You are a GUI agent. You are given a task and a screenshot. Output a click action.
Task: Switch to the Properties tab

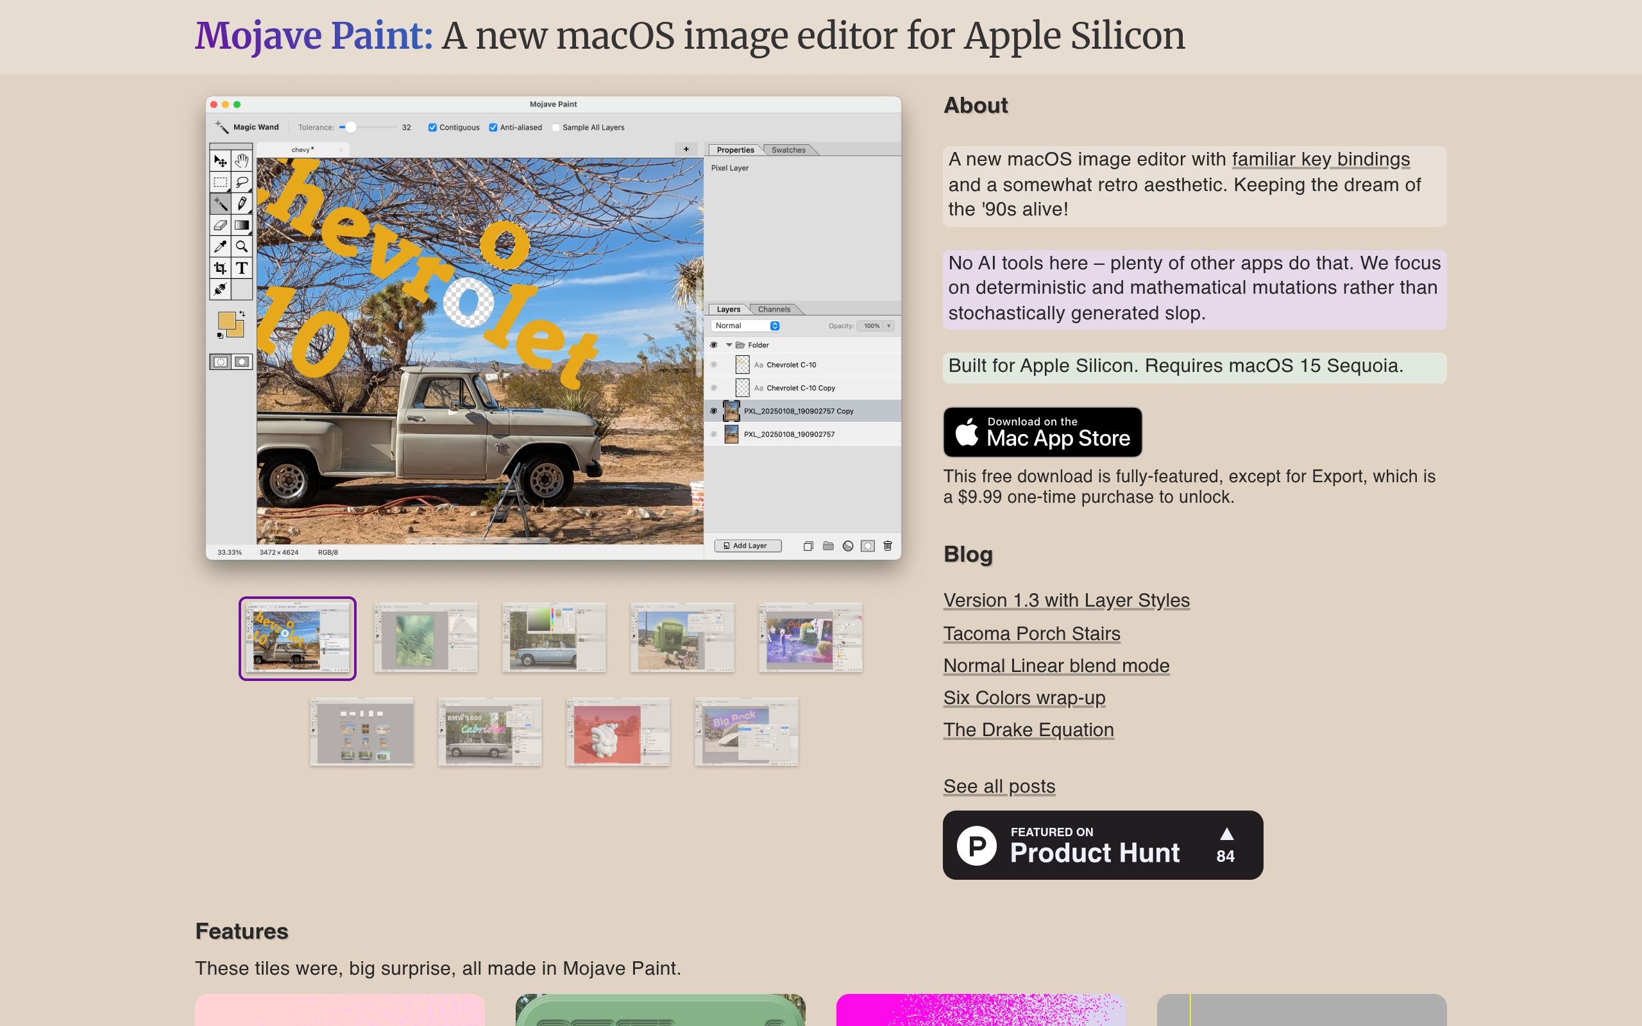(x=736, y=150)
